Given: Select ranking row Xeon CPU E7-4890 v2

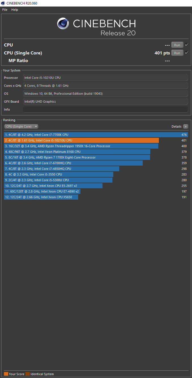Looking at the screenshot, I should point(96,191).
